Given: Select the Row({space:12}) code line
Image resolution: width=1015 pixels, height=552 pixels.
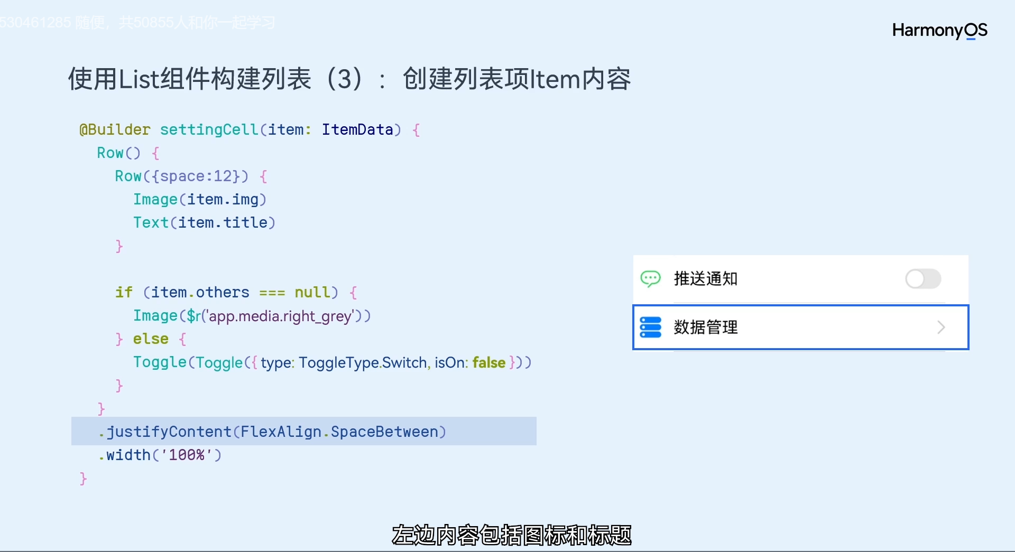Looking at the screenshot, I should tap(190, 176).
